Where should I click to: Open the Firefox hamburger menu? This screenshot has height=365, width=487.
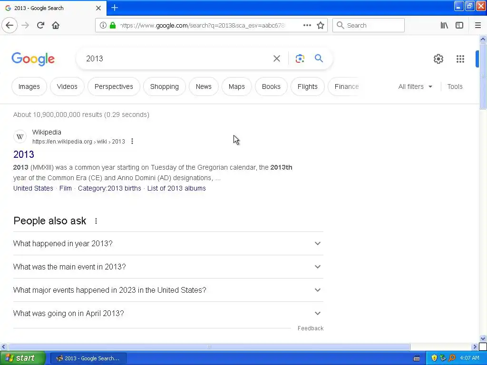click(x=477, y=25)
